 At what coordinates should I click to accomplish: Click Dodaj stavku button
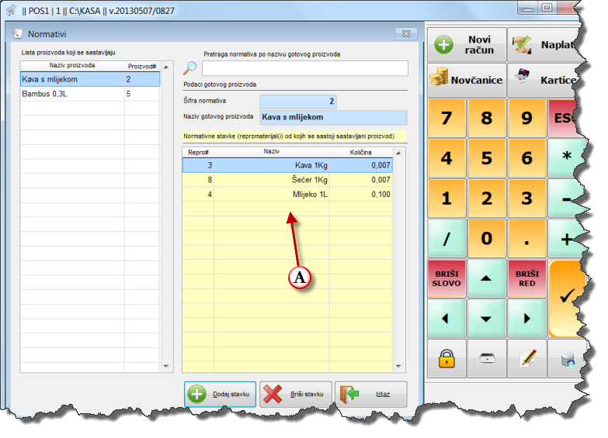point(219,395)
